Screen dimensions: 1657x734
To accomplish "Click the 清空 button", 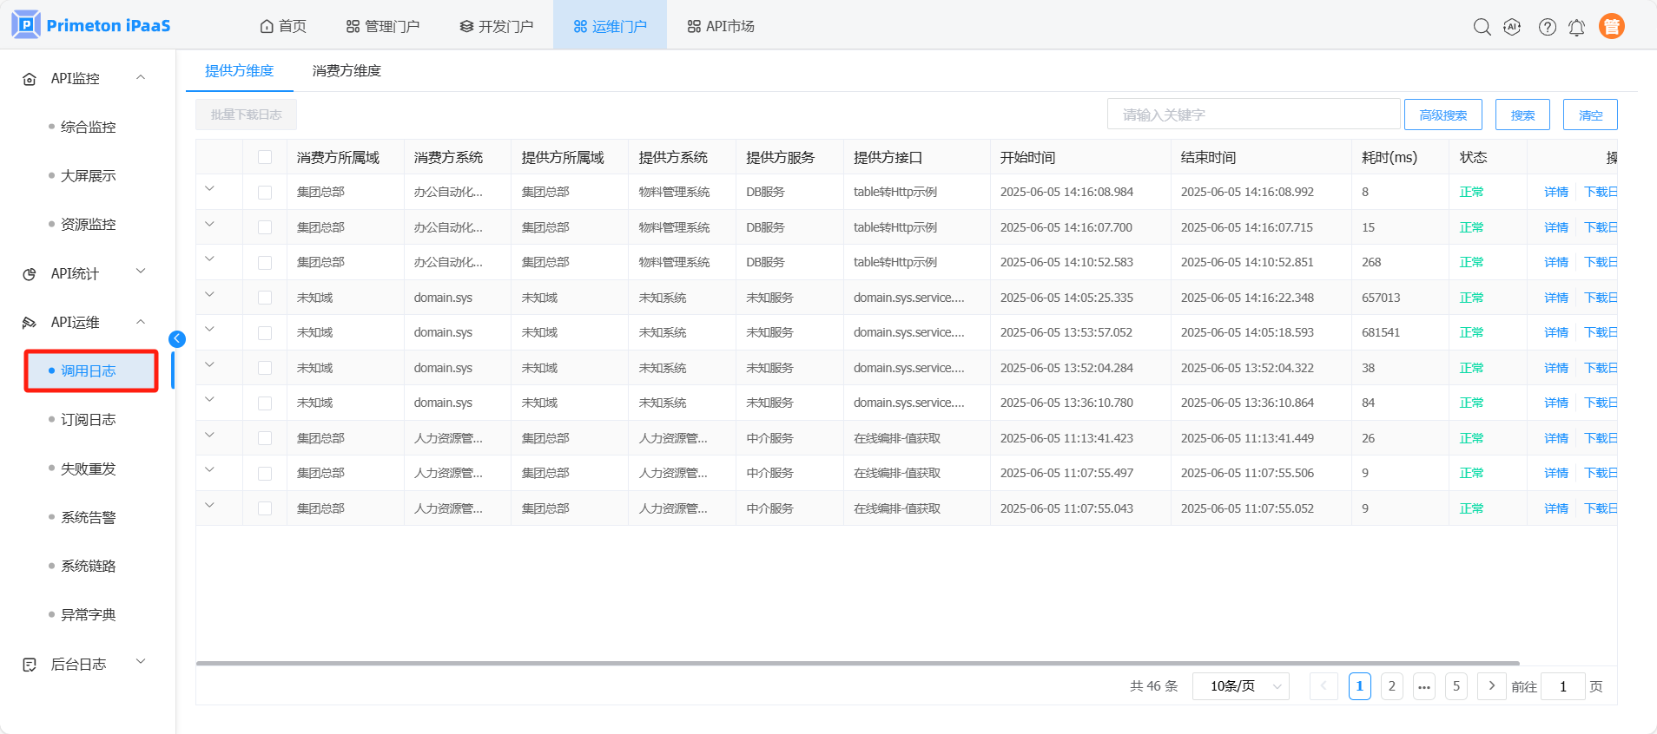I will click(x=1589, y=115).
